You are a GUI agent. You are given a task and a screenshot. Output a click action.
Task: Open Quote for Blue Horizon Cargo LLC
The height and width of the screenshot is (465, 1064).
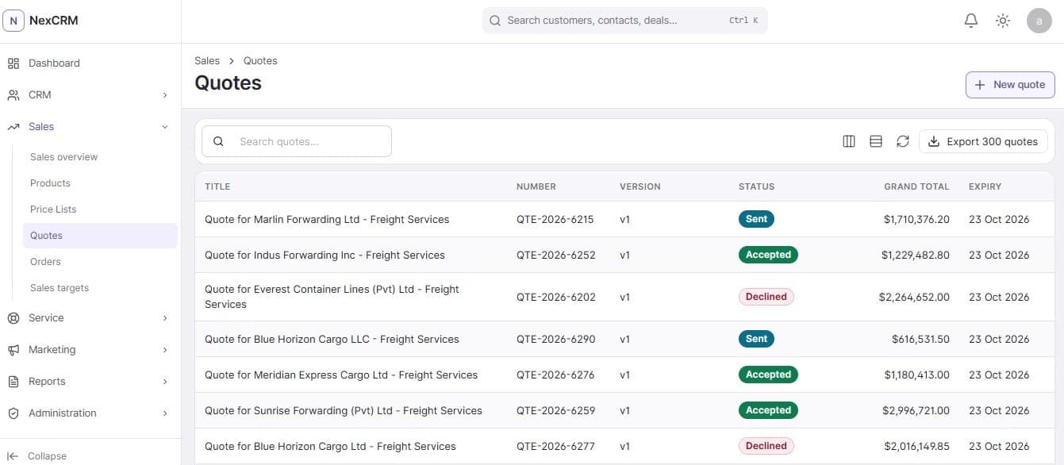pyautogui.click(x=332, y=340)
